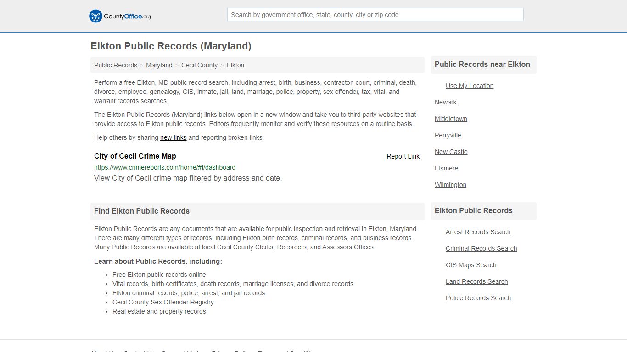Open the Public Records breadcrumb
This screenshot has width=627, height=352.
[116, 65]
